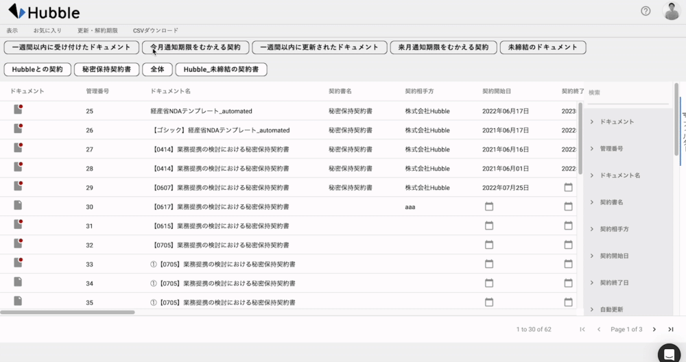The width and height of the screenshot is (686, 362).
Task: Click Hubble_未締結の契約書 button
Action: (222, 69)
